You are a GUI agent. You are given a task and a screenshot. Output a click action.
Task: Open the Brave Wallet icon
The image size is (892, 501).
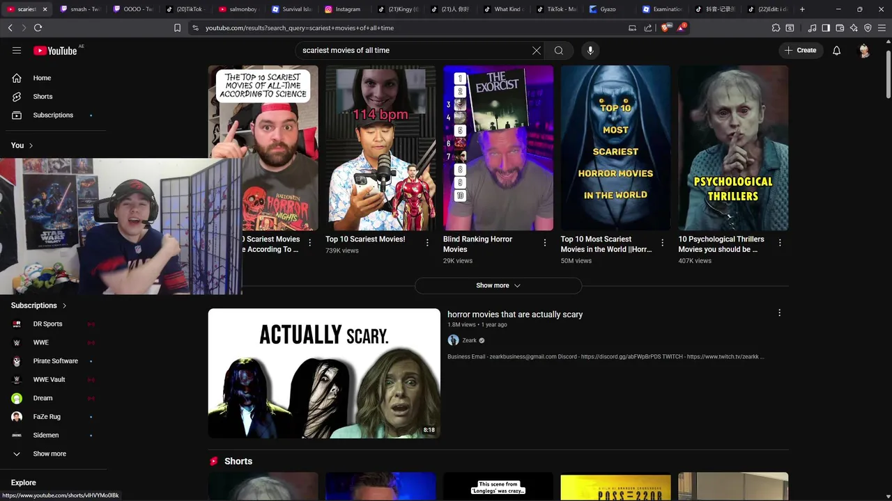coord(840,28)
